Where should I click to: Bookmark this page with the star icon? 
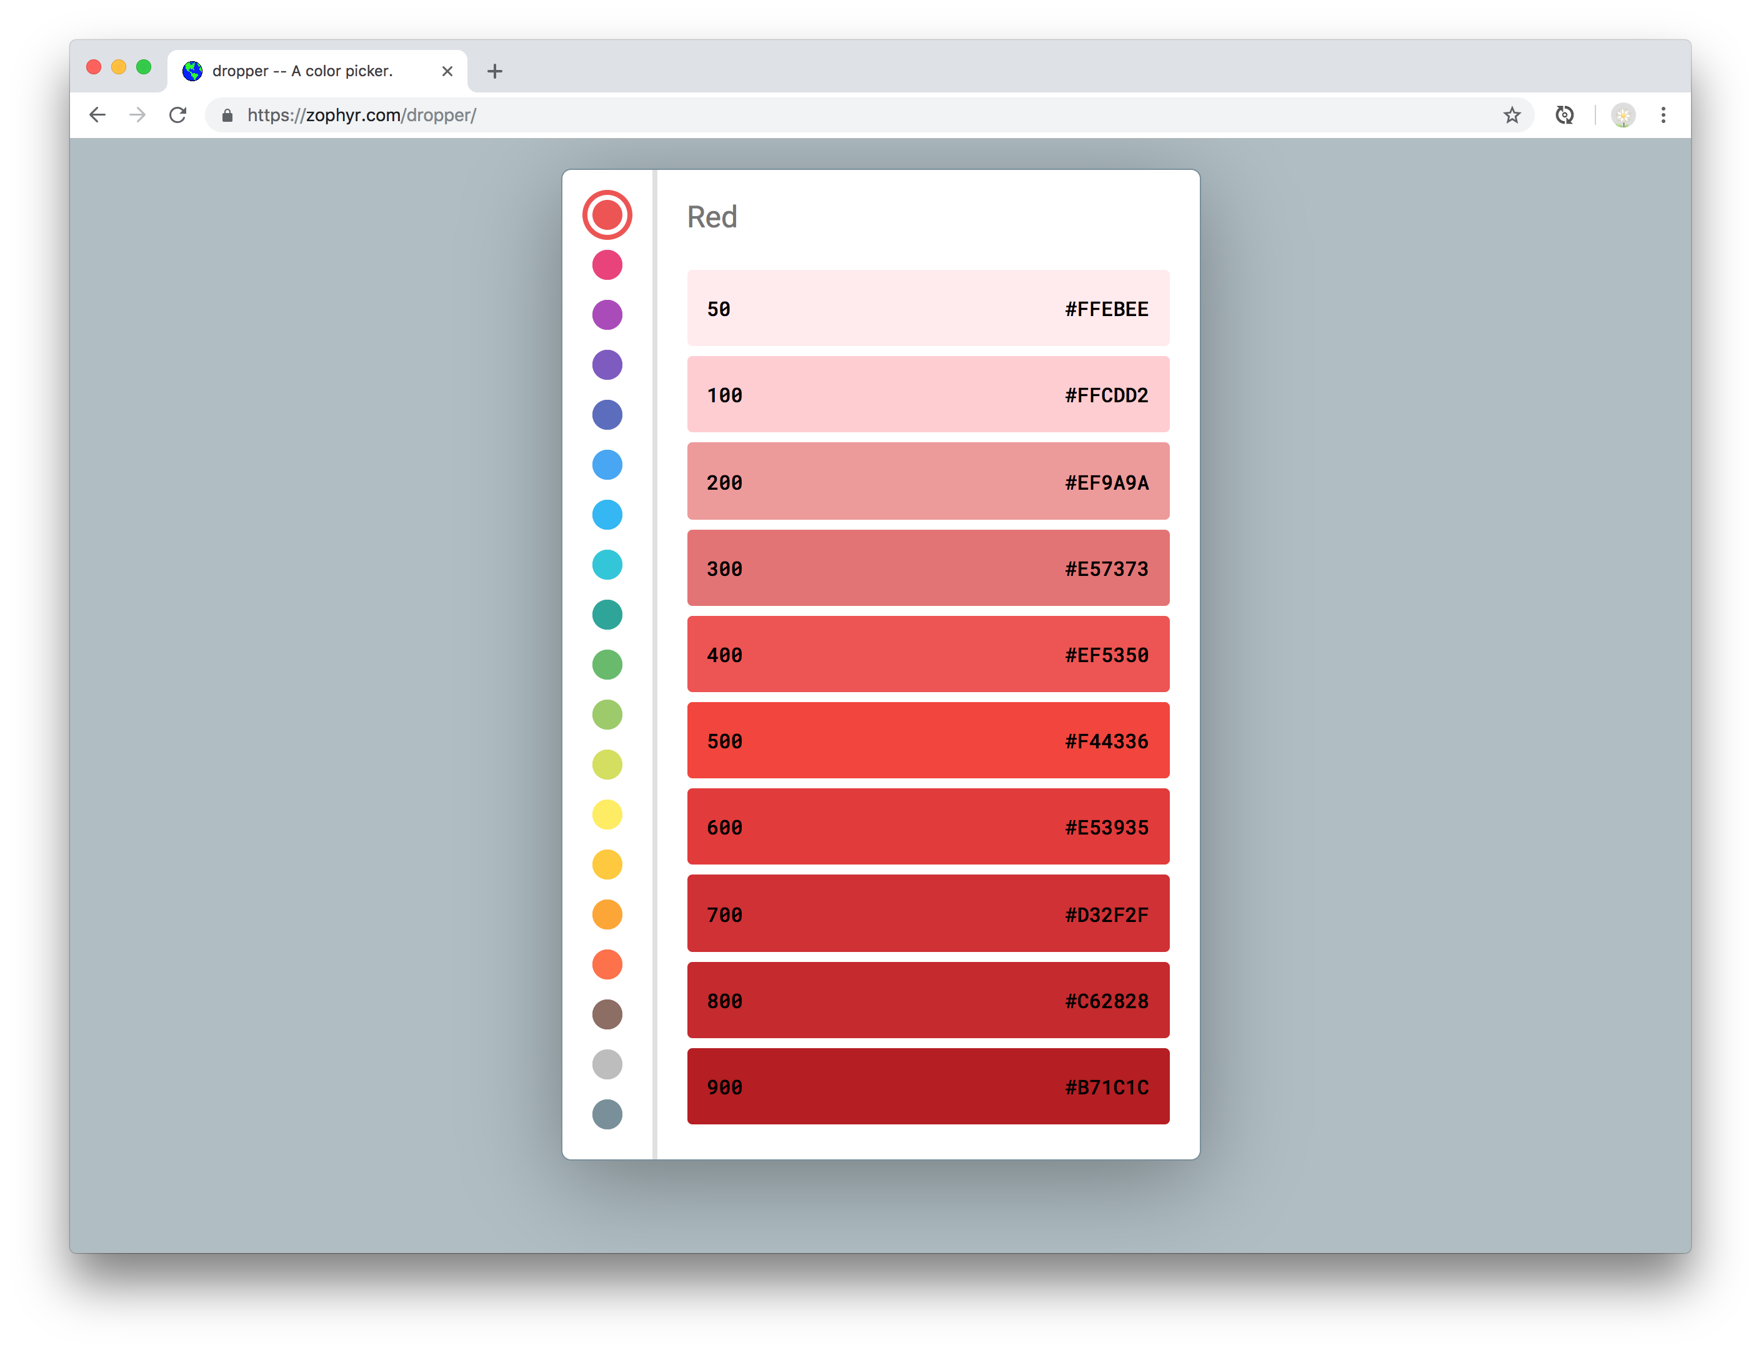[x=1512, y=115]
